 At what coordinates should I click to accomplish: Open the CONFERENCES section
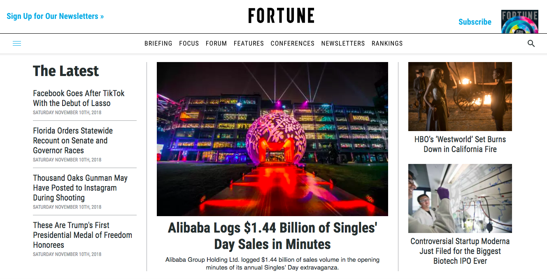292,43
